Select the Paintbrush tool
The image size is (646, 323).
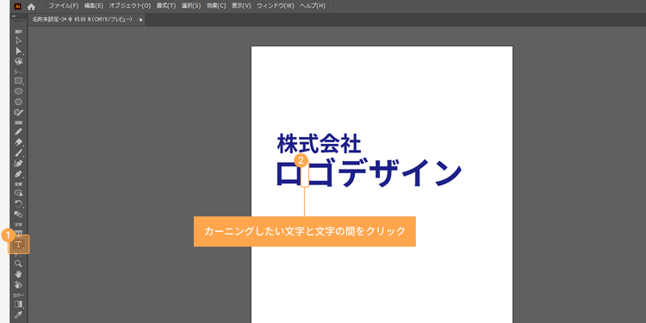tap(18, 152)
